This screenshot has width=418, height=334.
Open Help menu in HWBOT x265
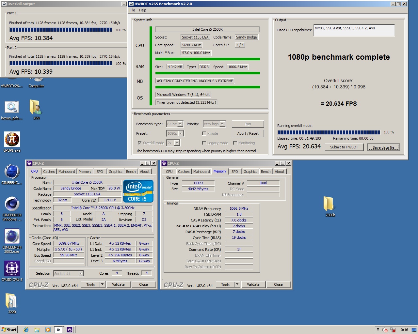pyautogui.click(x=143, y=10)
